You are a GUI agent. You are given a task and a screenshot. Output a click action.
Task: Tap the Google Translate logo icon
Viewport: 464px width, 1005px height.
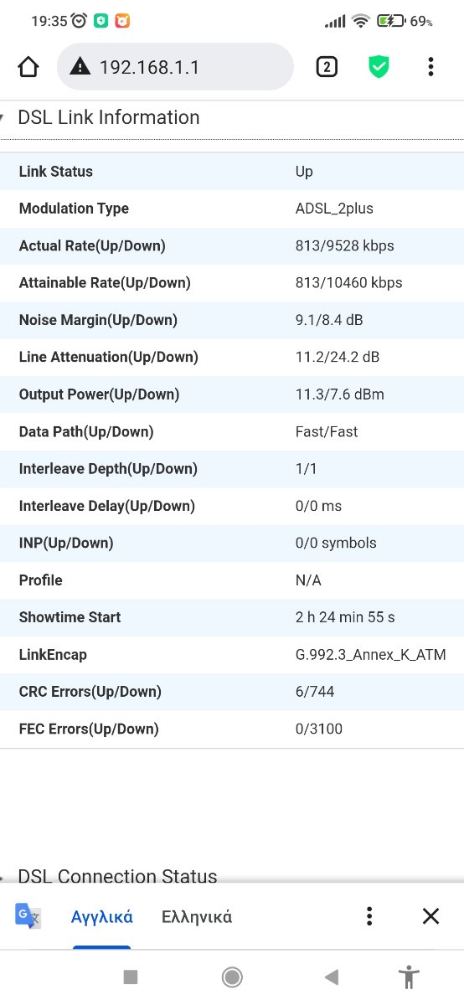28,915
